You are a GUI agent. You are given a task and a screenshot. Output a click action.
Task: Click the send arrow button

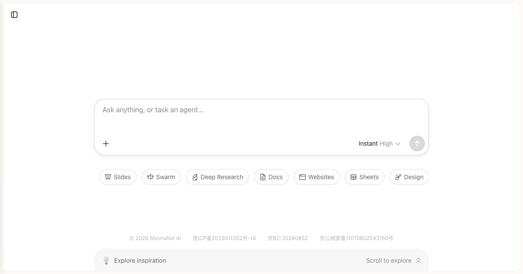(417, 144)
